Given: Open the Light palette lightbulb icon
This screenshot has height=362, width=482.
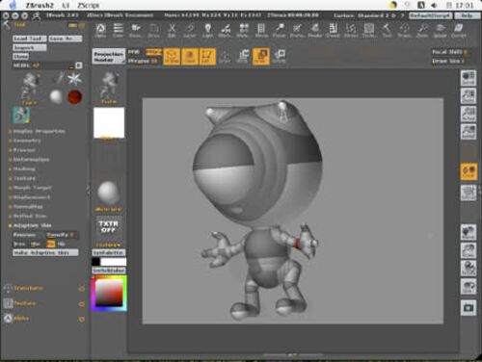Looking at the screenshot, I should (207, 30).
